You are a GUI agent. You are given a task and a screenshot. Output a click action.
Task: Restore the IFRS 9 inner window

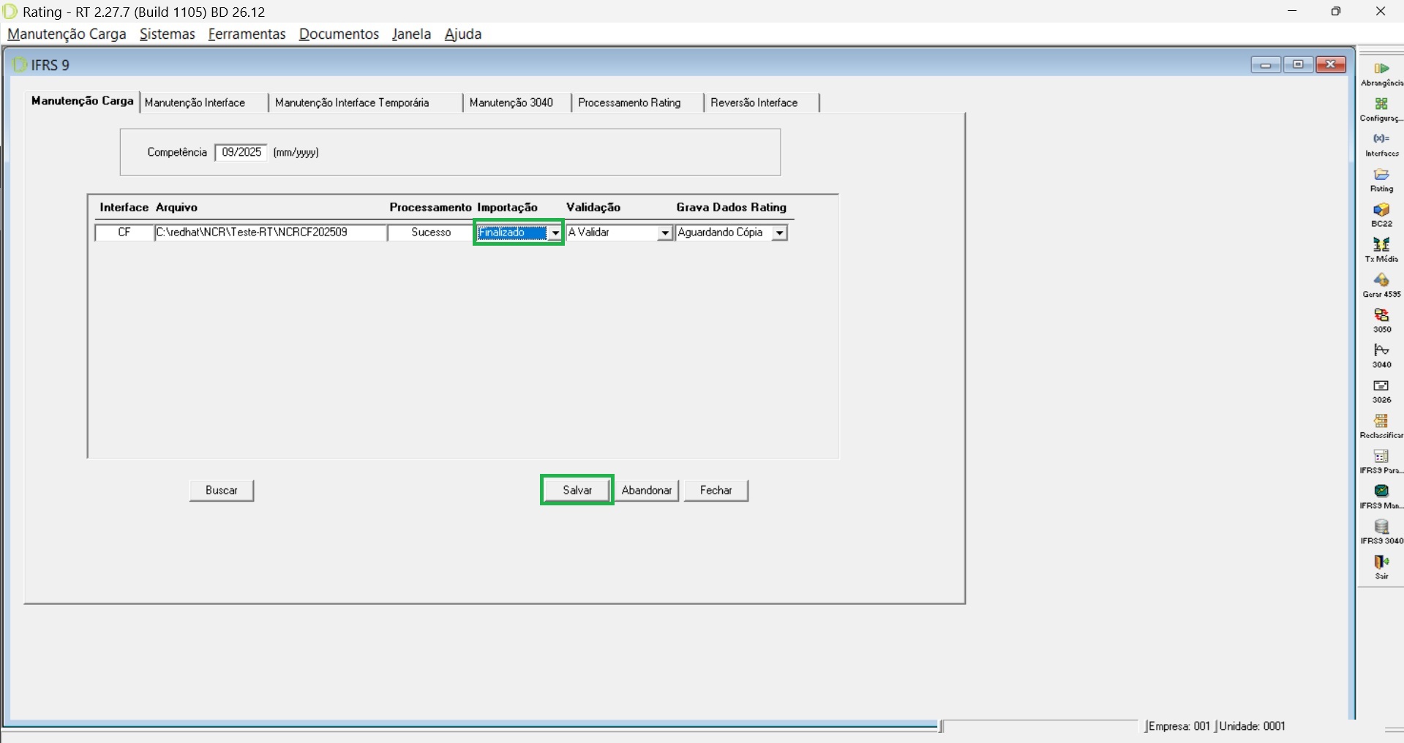click(1298, 65)
